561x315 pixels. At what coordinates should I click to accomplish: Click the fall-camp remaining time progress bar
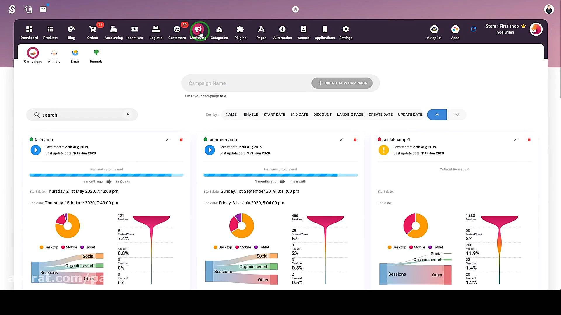click(106, 175)
